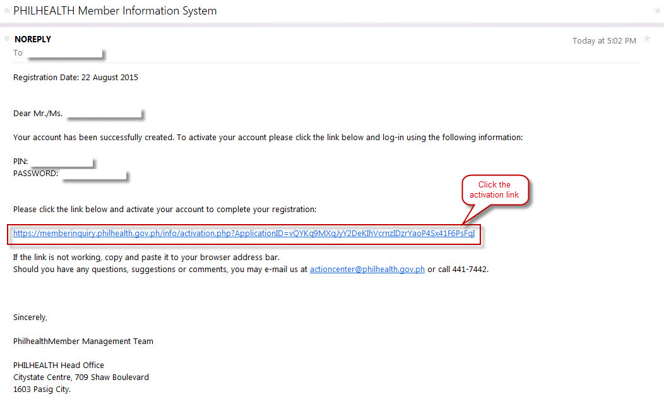Select the red activation link callout bubble
Viewport: 664px width, 404px height.
click(495, 189)
